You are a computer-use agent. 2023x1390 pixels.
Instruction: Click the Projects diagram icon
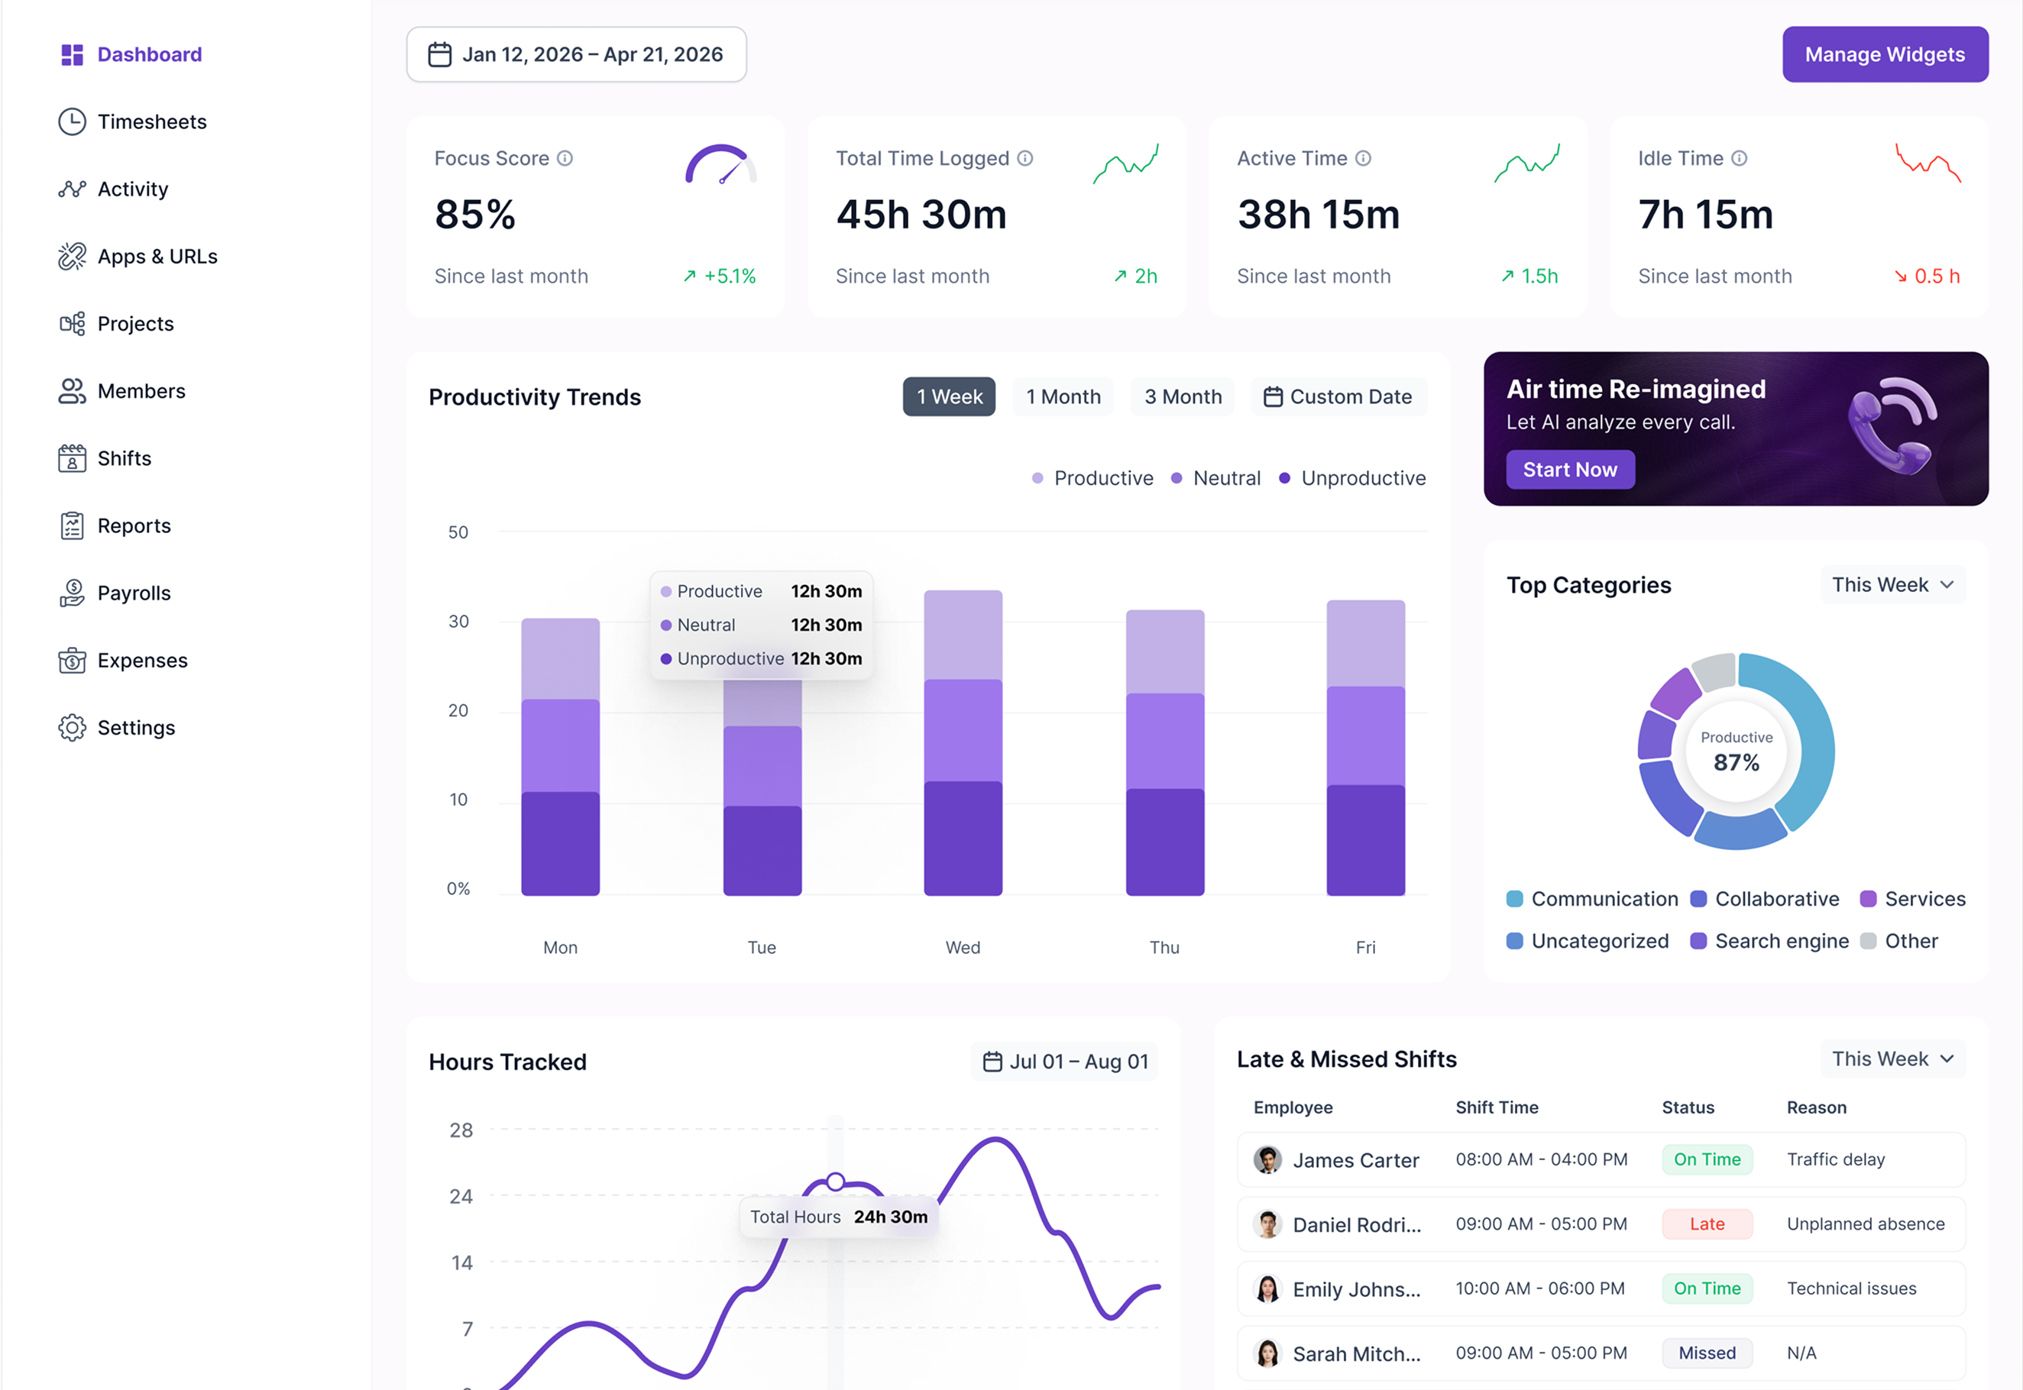[x=73, y=324]
